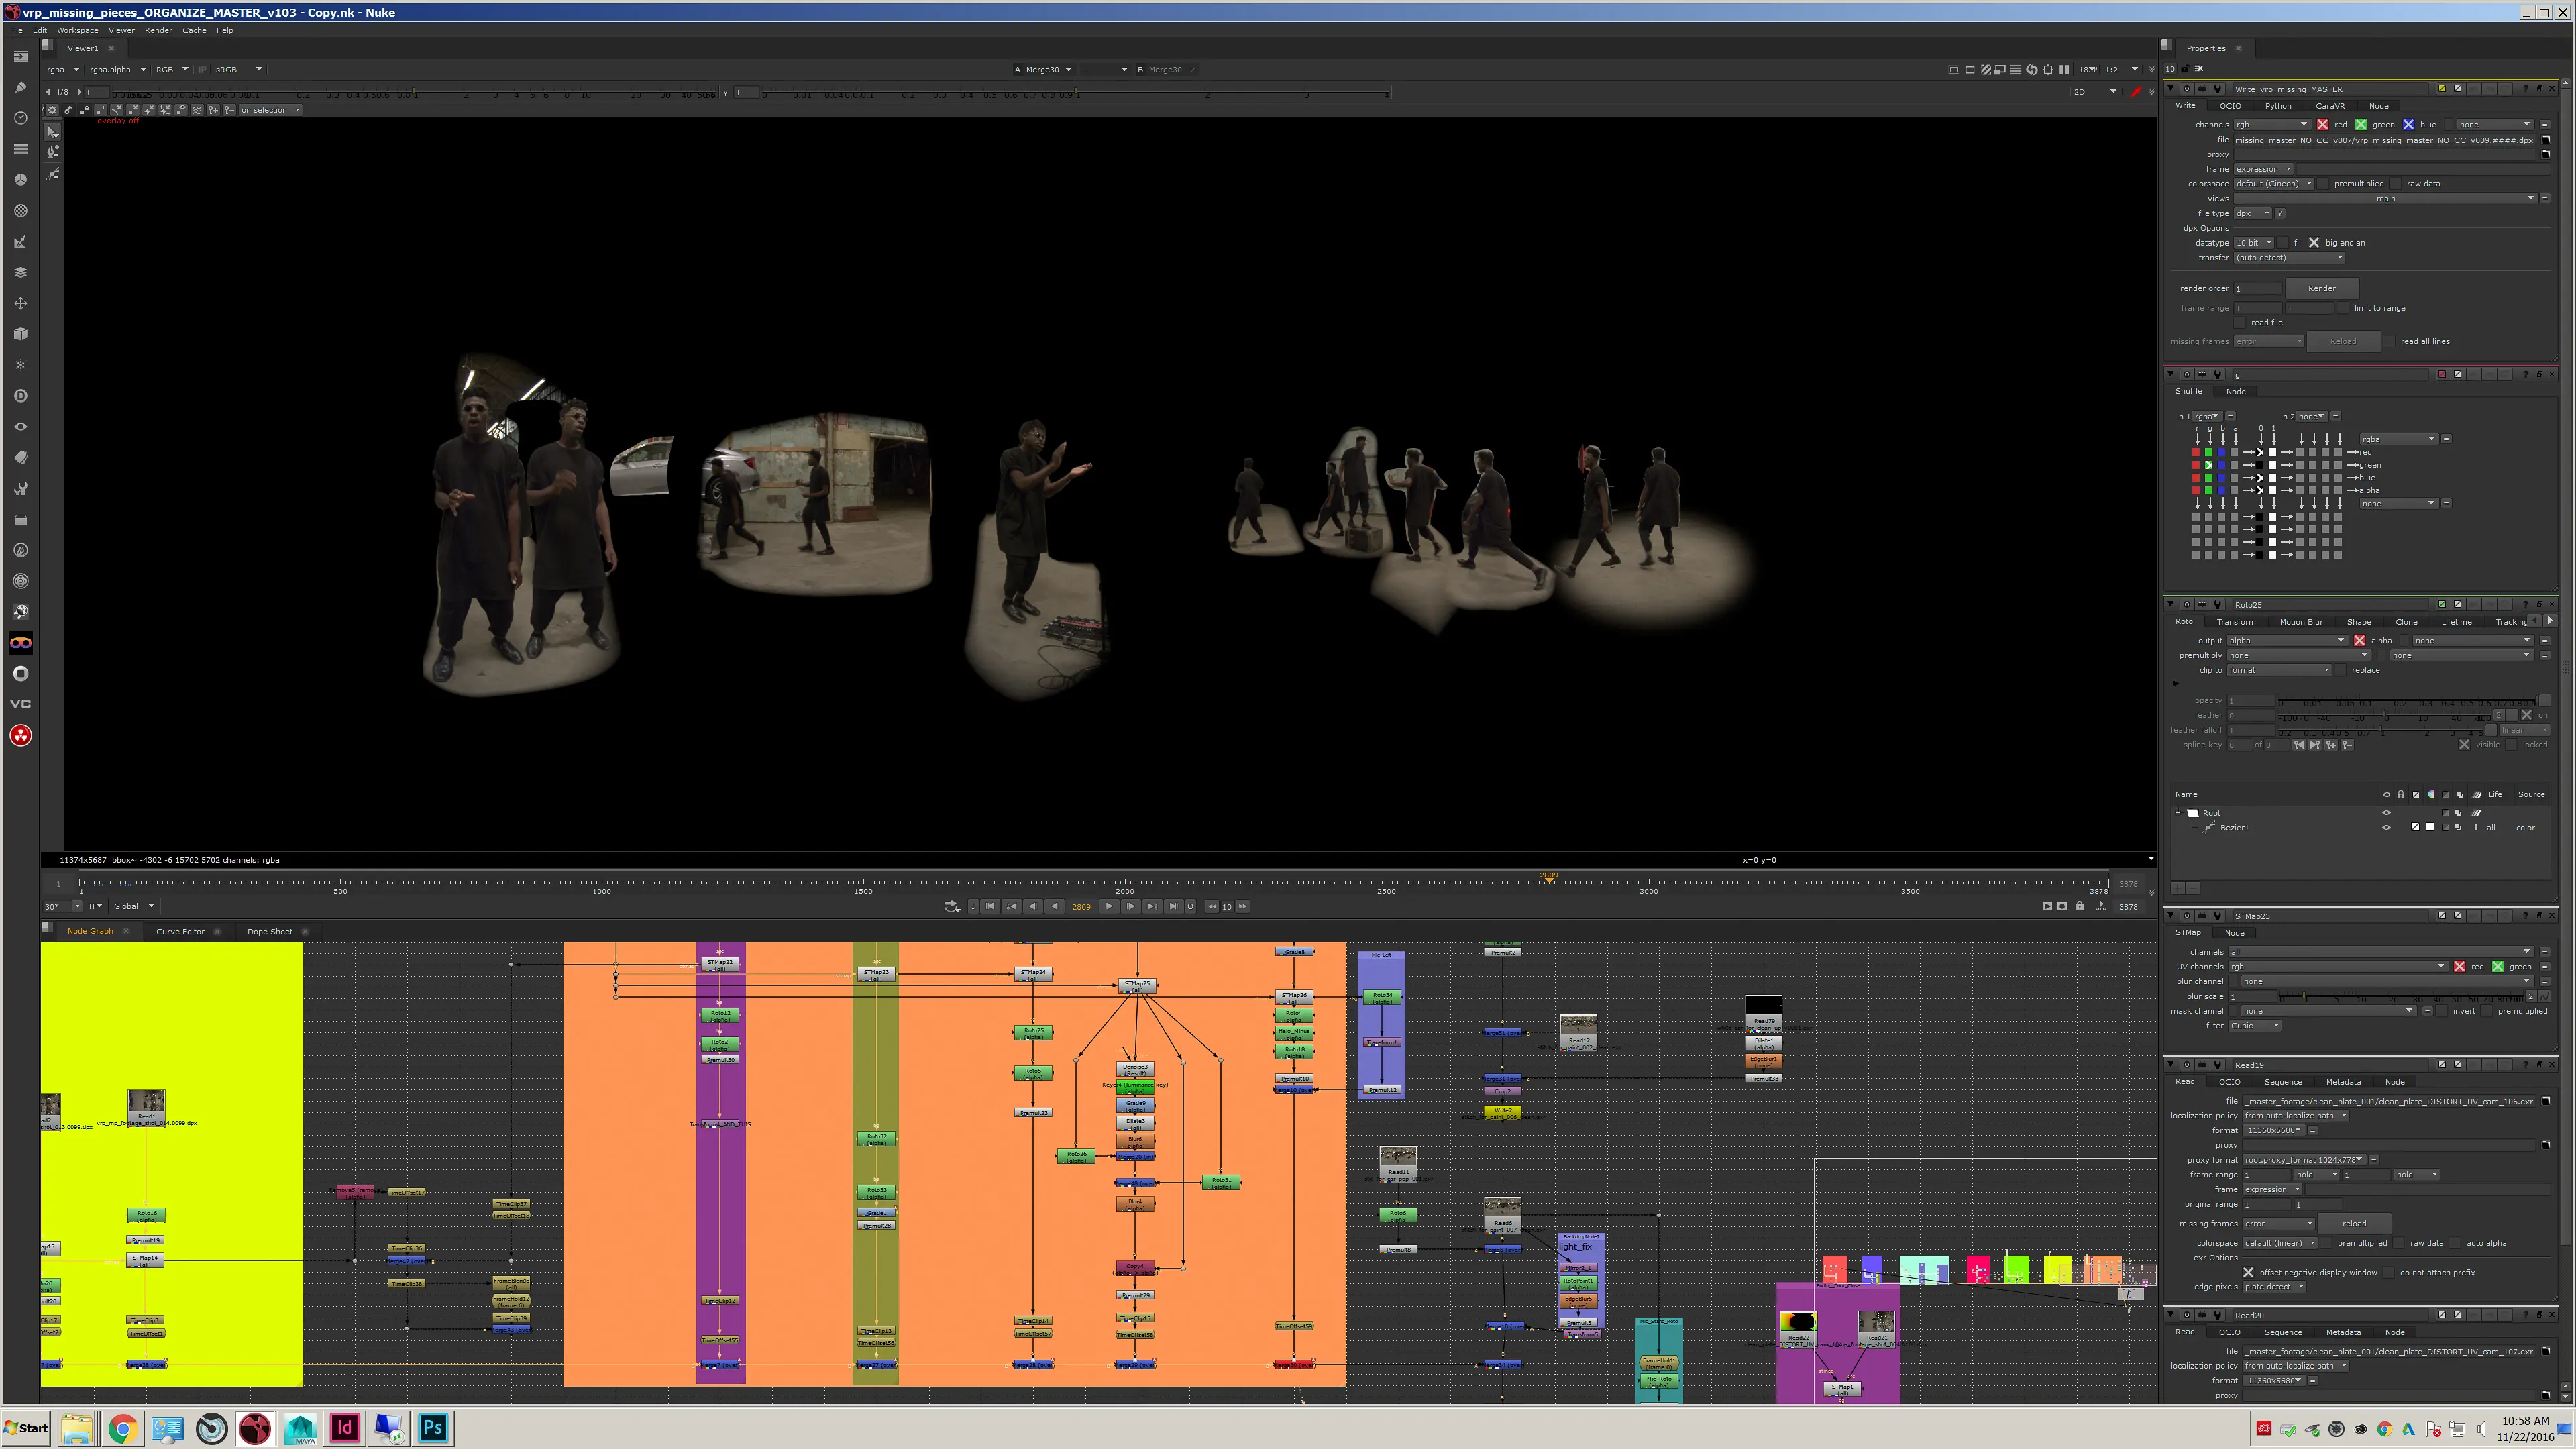Toggle visibility eye for Bezier1 shape

pyautogui.click(x=2386, y=828)
